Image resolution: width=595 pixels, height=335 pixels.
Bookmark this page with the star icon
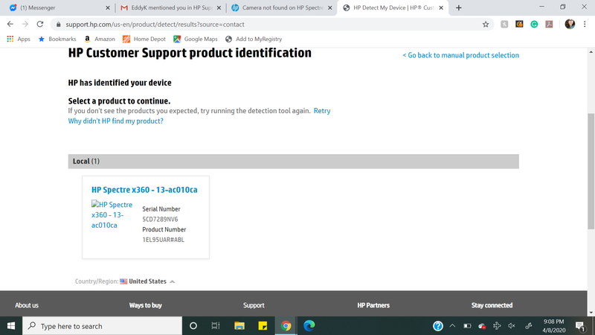point(486,25)
